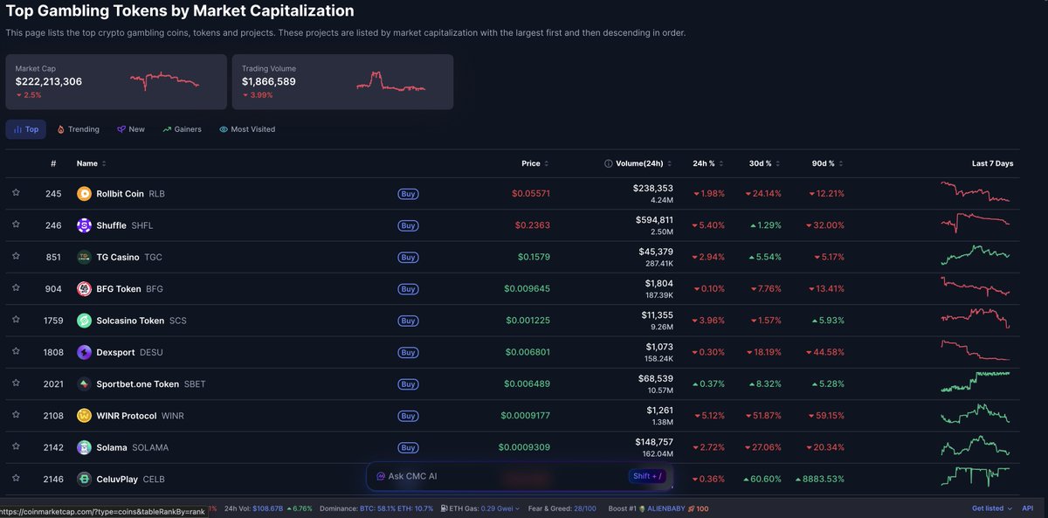Click Shuffle volume $594,811

(x=654, y=220)
